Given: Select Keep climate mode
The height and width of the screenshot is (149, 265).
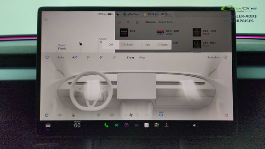Looking at the screenshot, I should tap(128, 45).
